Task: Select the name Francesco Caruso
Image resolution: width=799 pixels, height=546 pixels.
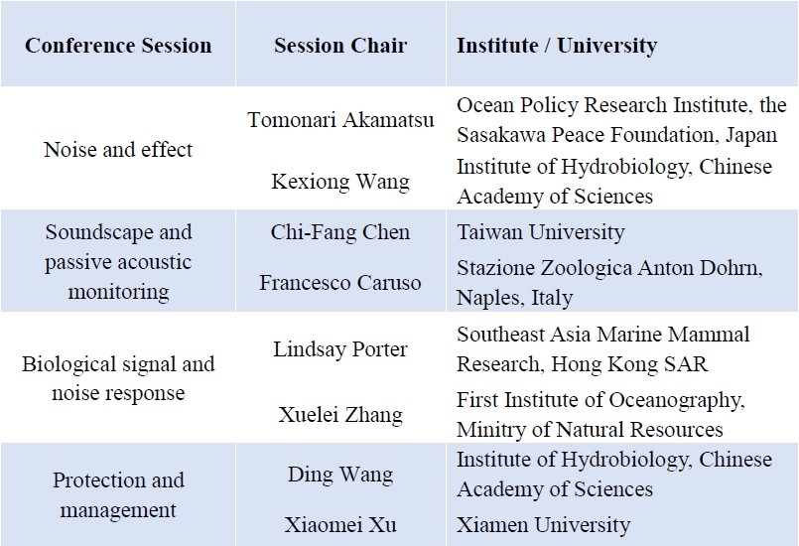Action: click(340, 283)
